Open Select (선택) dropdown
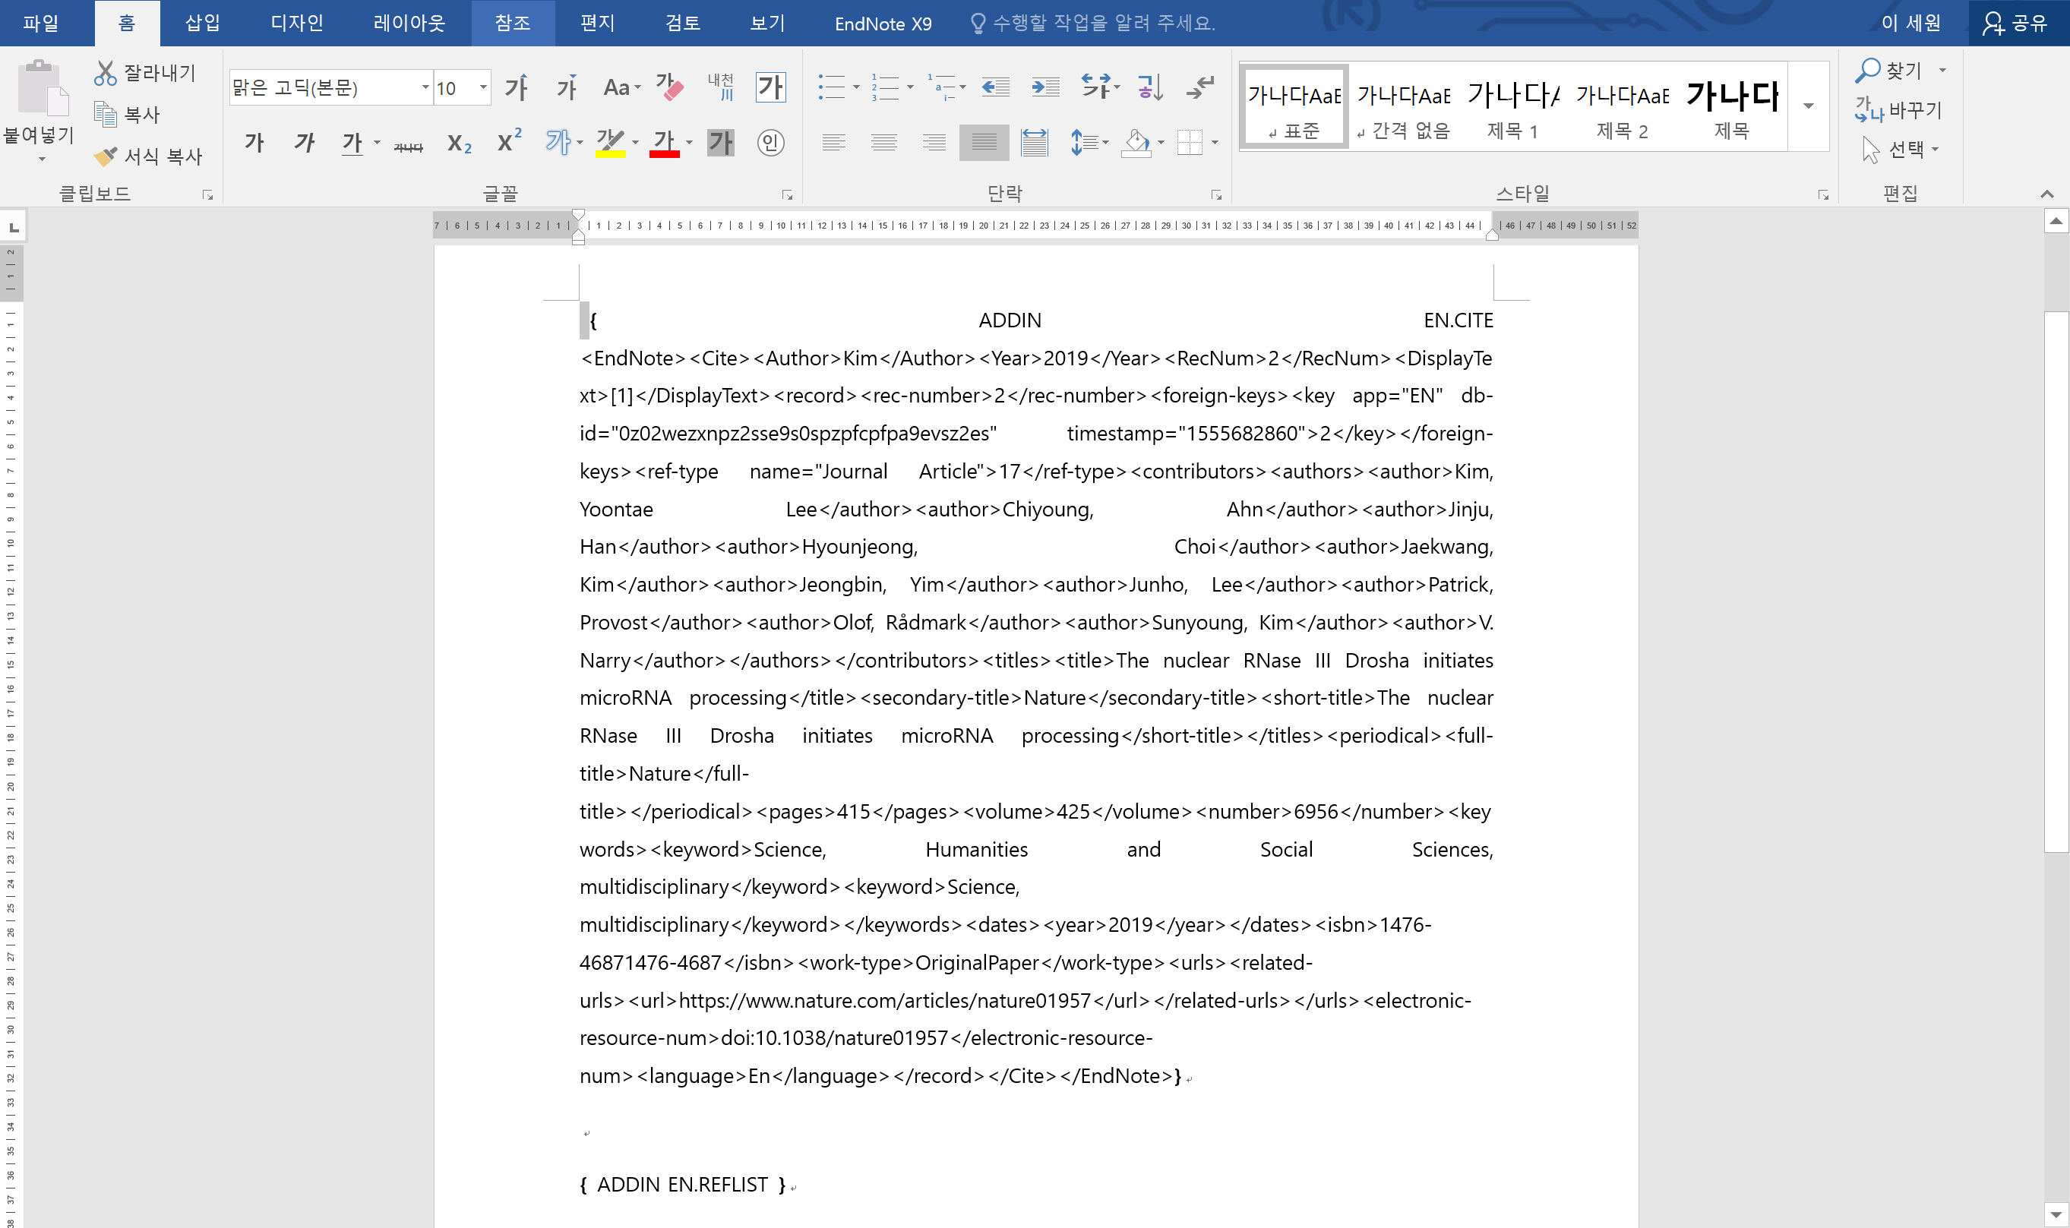Image resolution: width=2070 pixels, height=1228 pixels. point(1901,149)
